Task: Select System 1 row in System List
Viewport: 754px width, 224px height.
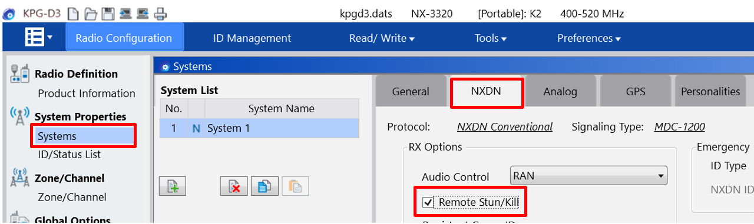Action: click(259, 128)
